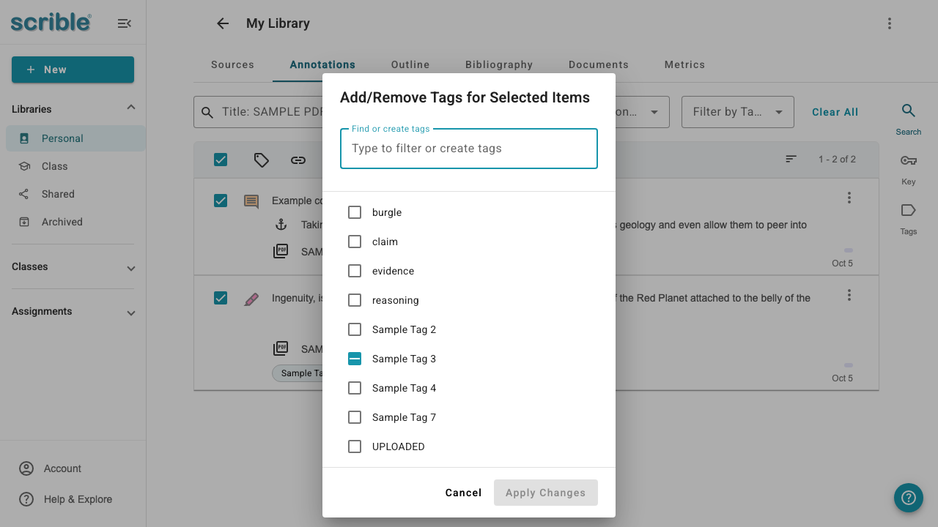
Task: Collapse the Libraries section
Action: [131, 108]
